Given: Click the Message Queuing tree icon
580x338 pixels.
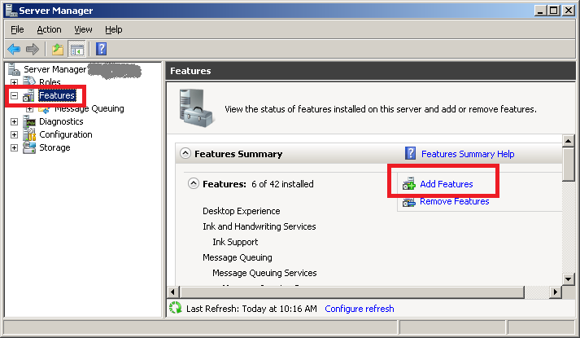Looking at the screenshot, I should (x=44, y=110).
